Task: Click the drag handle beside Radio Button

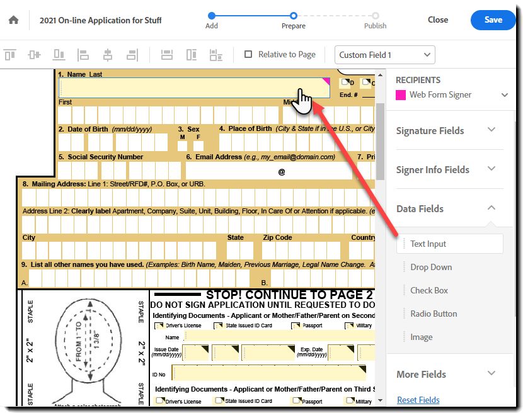Action: tap(404, 314)
